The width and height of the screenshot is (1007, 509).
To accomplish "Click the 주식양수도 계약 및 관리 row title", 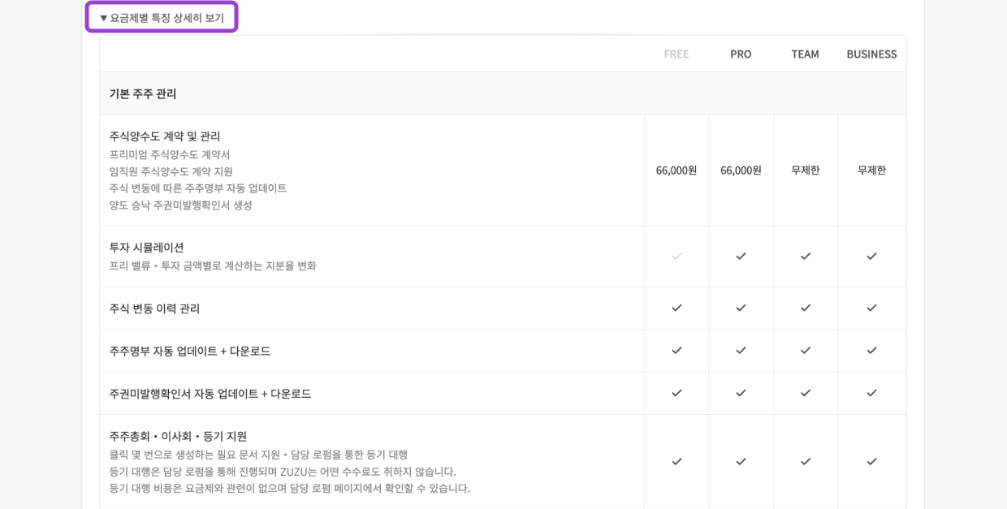I will [x=165, y=136].
